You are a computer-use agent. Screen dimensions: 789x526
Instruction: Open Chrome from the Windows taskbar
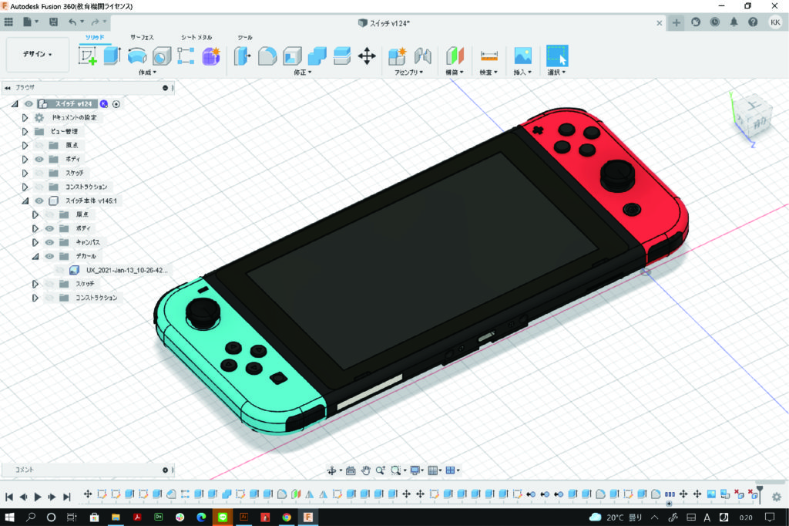tap(286, 517)
